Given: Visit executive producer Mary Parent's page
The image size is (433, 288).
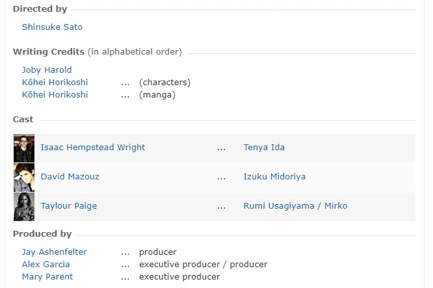Looking at the screenshot, I should 47,277.
